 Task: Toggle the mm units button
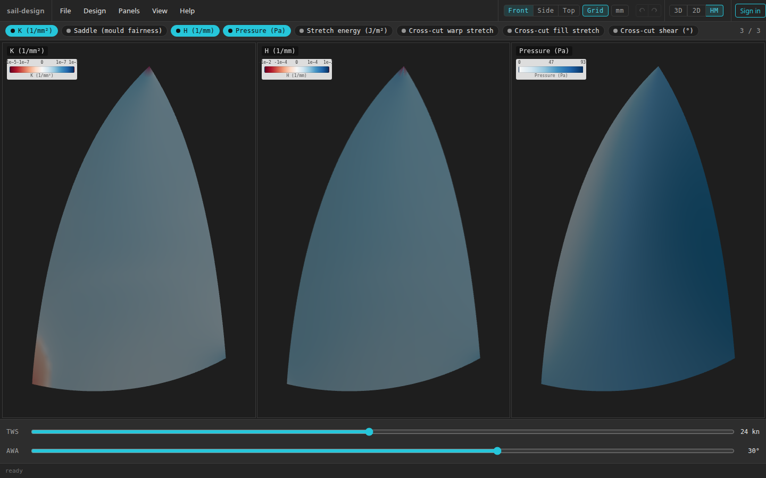pyautogui.click(x=620, y=11)
